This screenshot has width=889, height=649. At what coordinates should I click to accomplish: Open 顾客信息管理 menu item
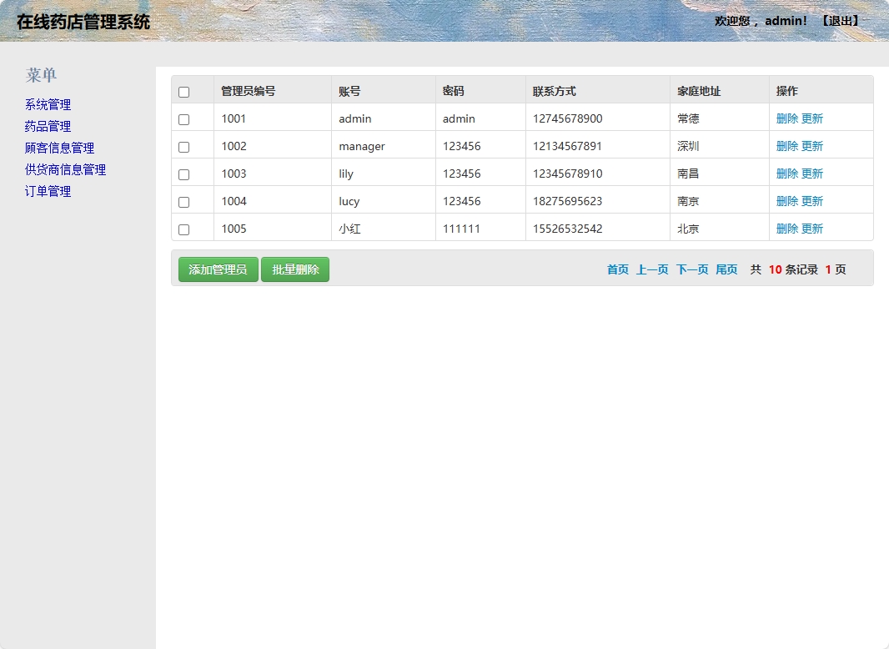coord(59,148)
